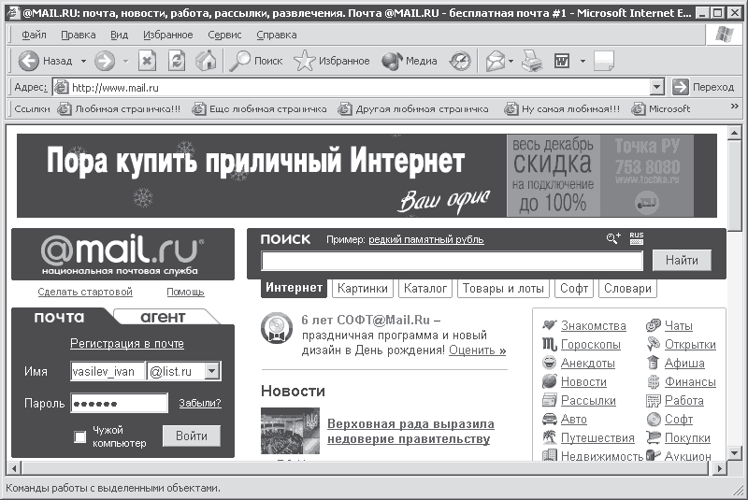Screen dimensions: 748x500
Task: Open the Mail envelope toolbar icon
Action: coord(496,61)
